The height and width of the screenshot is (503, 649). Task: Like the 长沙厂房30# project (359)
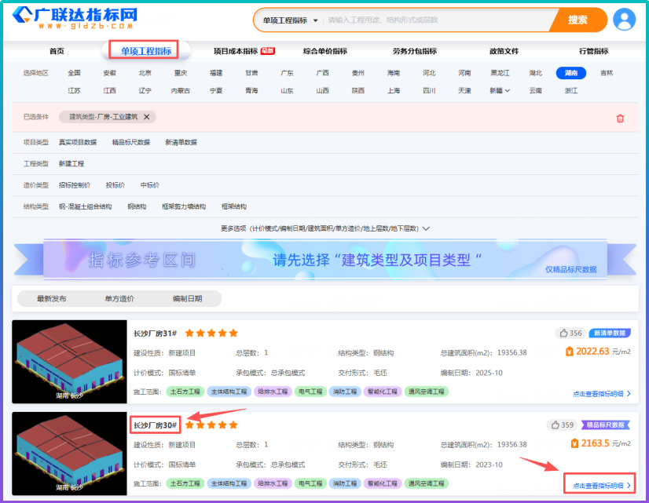pos(562,425)
